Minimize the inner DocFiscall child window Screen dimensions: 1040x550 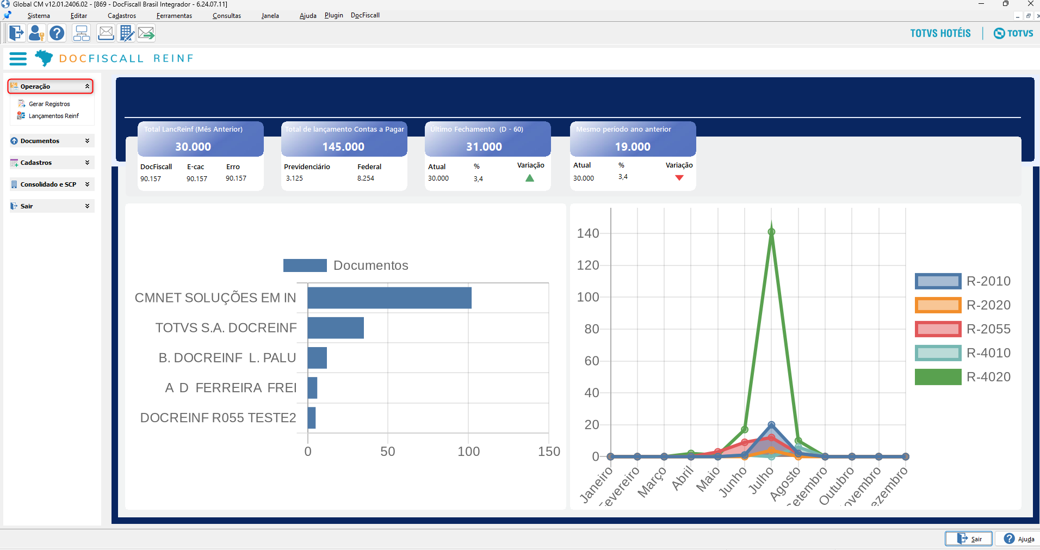1018,16
